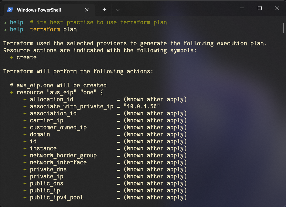
Task: Click the PowerShell icon on the tab
Action: click(10, 10)
